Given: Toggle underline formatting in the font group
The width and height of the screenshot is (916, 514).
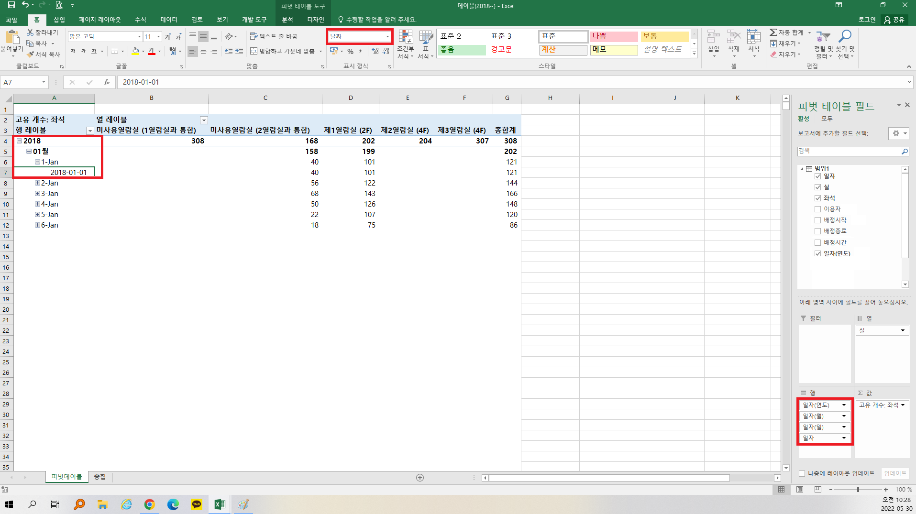Looking at the screenshot, I should (x=94, y=51).
